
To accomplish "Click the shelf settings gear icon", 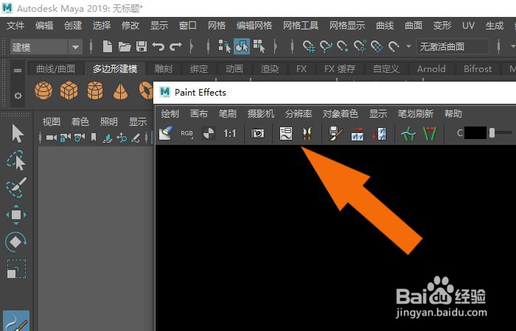I will [18, 96].
